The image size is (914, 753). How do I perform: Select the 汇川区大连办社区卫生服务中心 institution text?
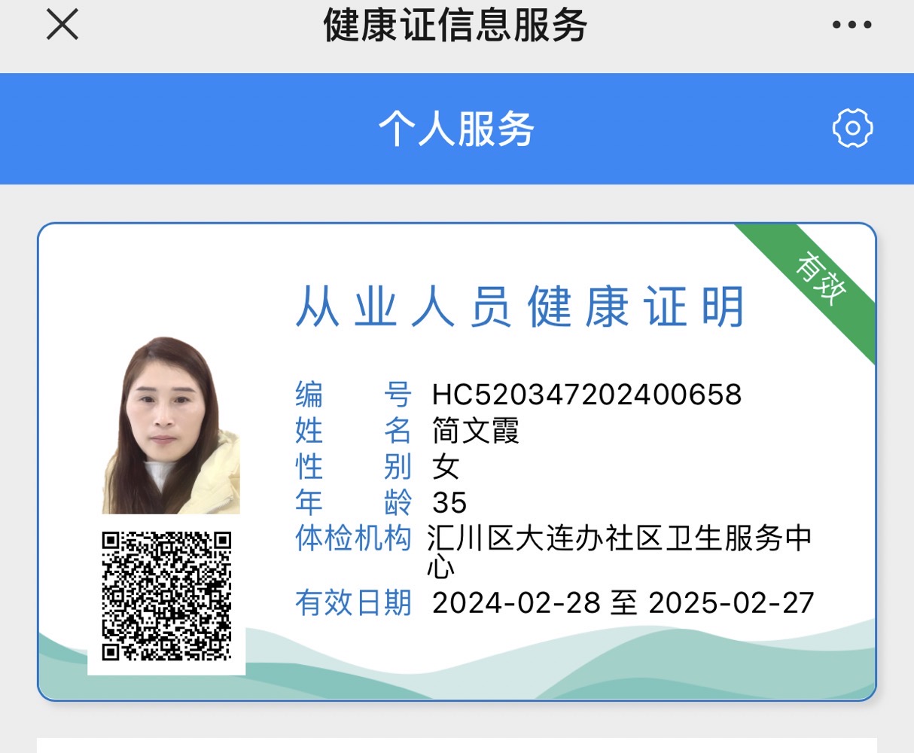[619, 539]
